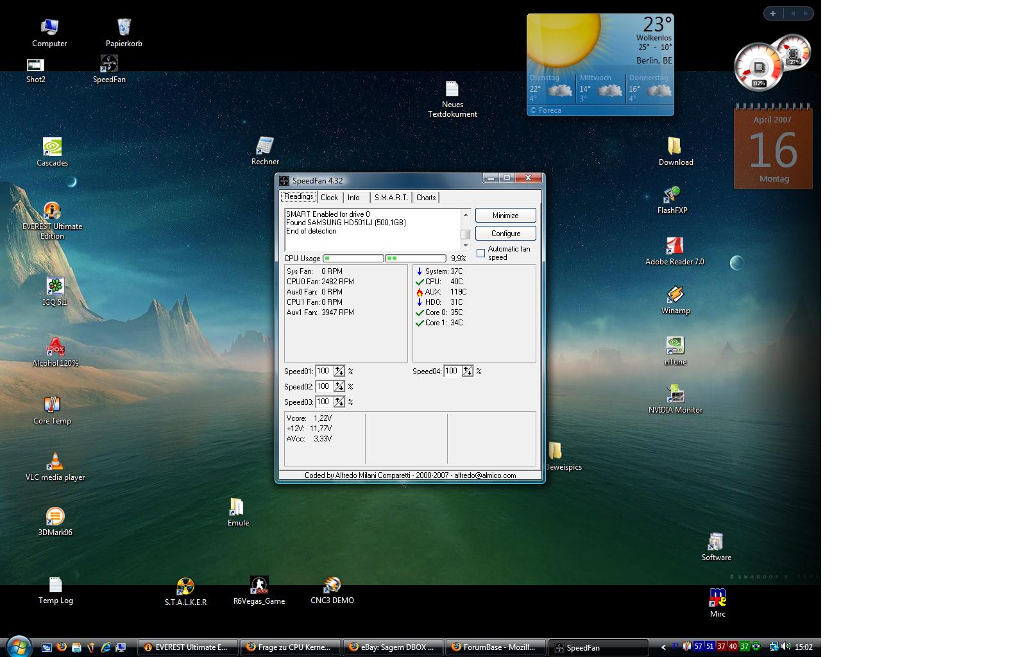Click the first CPU Usage bar

coord(353,258)
